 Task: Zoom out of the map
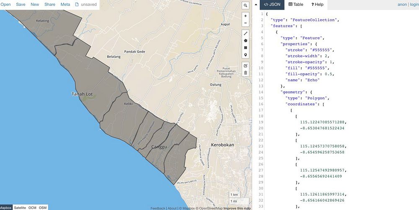pos(245,23)
